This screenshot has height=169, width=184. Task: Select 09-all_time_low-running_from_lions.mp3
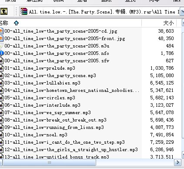pyautogui.click(x=54, y=127)
